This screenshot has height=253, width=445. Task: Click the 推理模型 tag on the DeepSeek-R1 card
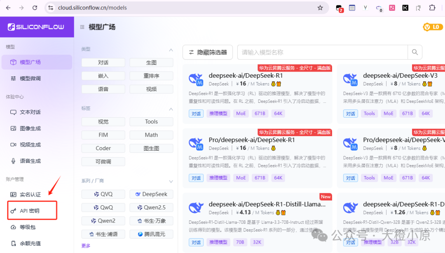[218, 114]
